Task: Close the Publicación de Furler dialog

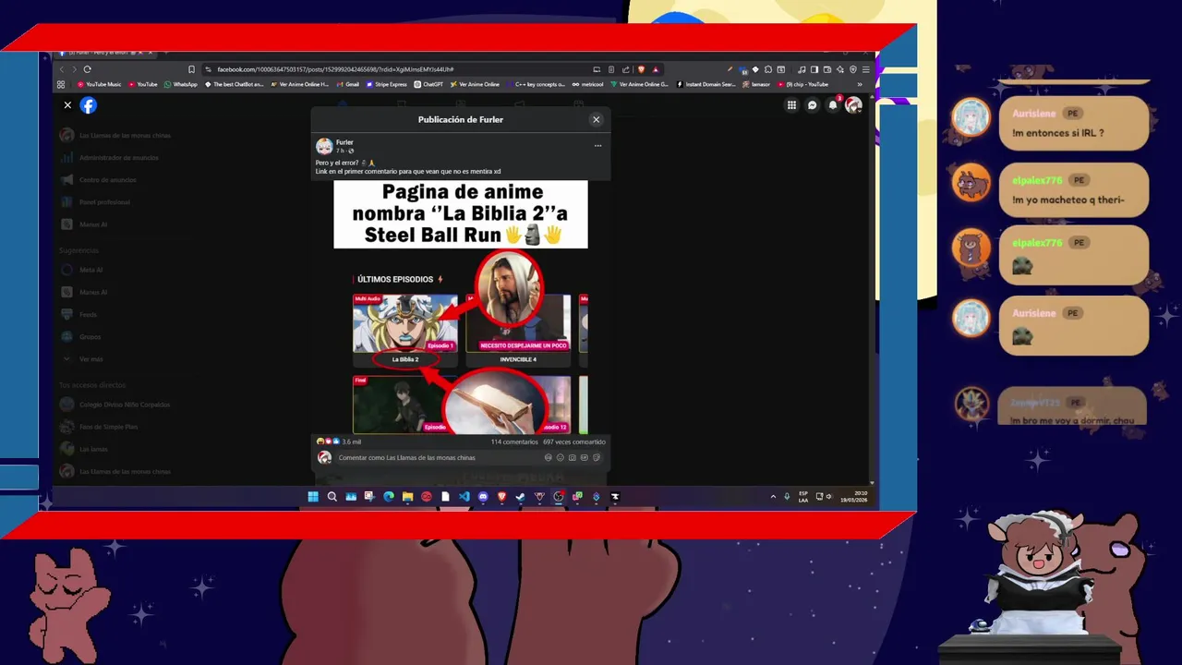Action: pyautogui.click(x=596, y=119)
